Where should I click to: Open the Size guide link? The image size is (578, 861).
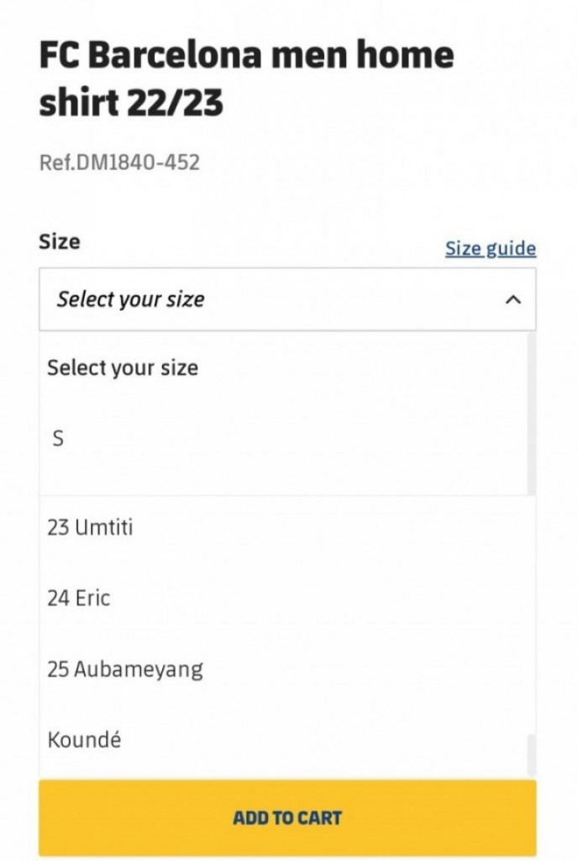(x=490, y=249)
